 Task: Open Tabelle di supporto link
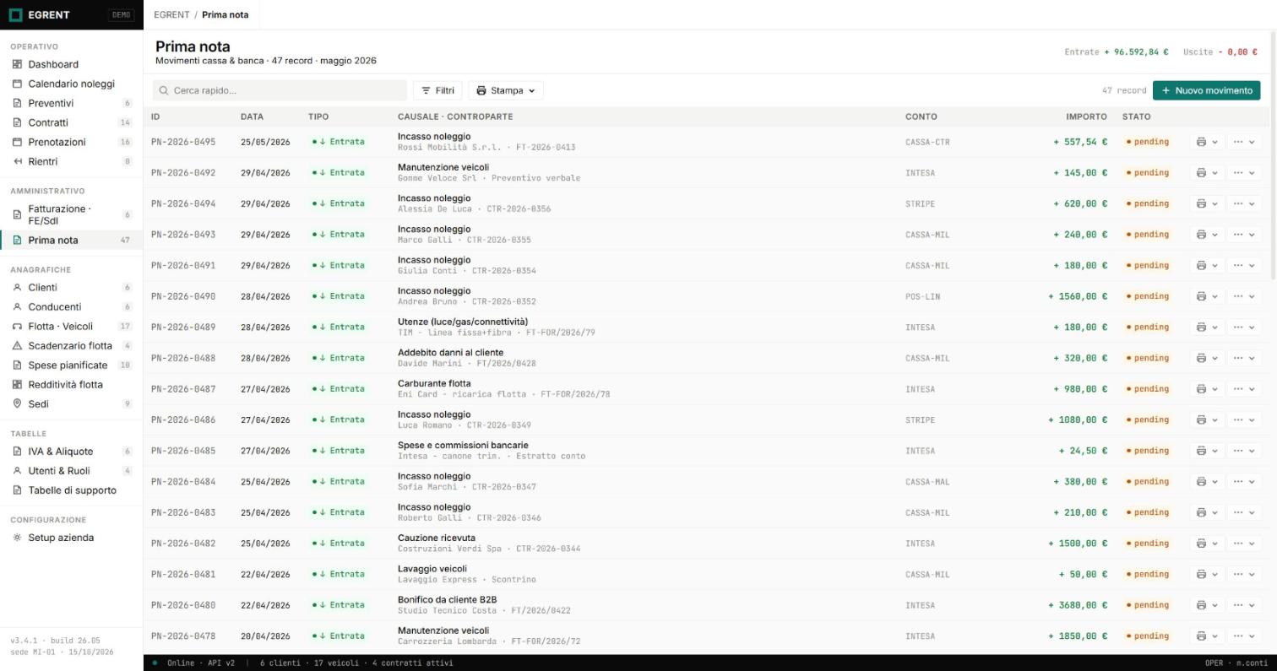click(72, 490)
